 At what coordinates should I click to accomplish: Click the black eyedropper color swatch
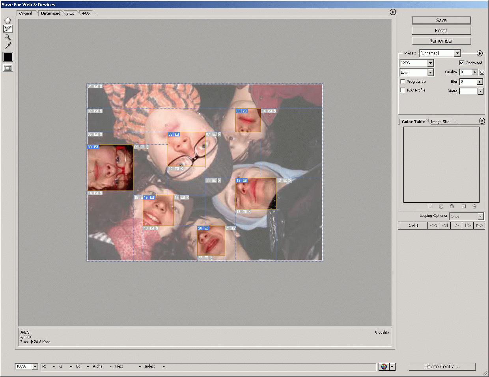pyautogui.click(x=7, y=56)
